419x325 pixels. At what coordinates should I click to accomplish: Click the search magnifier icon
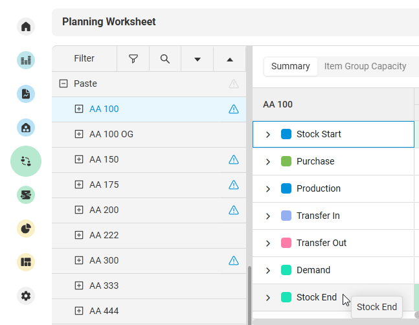[165, 59]
